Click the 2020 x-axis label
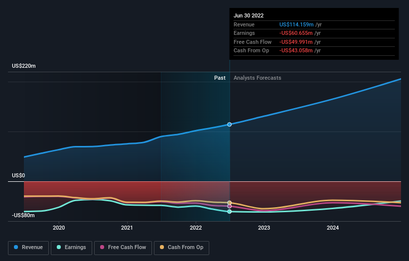The height and width of the screenshot is (261, 409). [x=59, y=228]
